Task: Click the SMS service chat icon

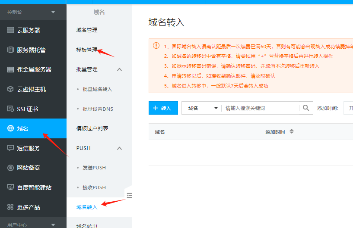Action: (10, 148)
